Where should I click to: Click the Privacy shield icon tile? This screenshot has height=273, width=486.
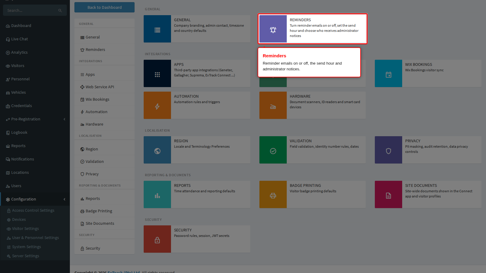(388, 150)
